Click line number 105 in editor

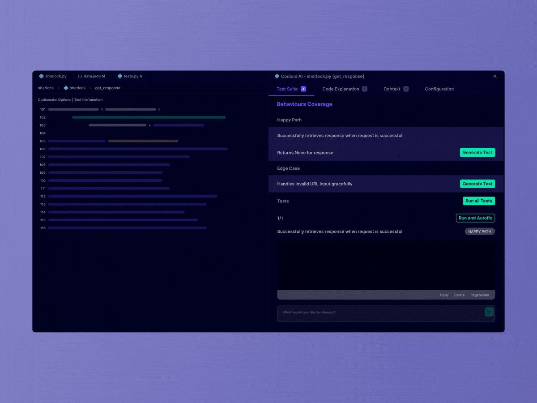point(43,141)
